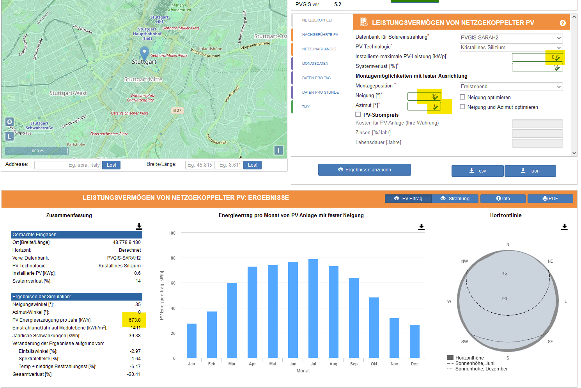
Task: Switch to NETZGEKOPPELT tab
Action: click(317, 20)
